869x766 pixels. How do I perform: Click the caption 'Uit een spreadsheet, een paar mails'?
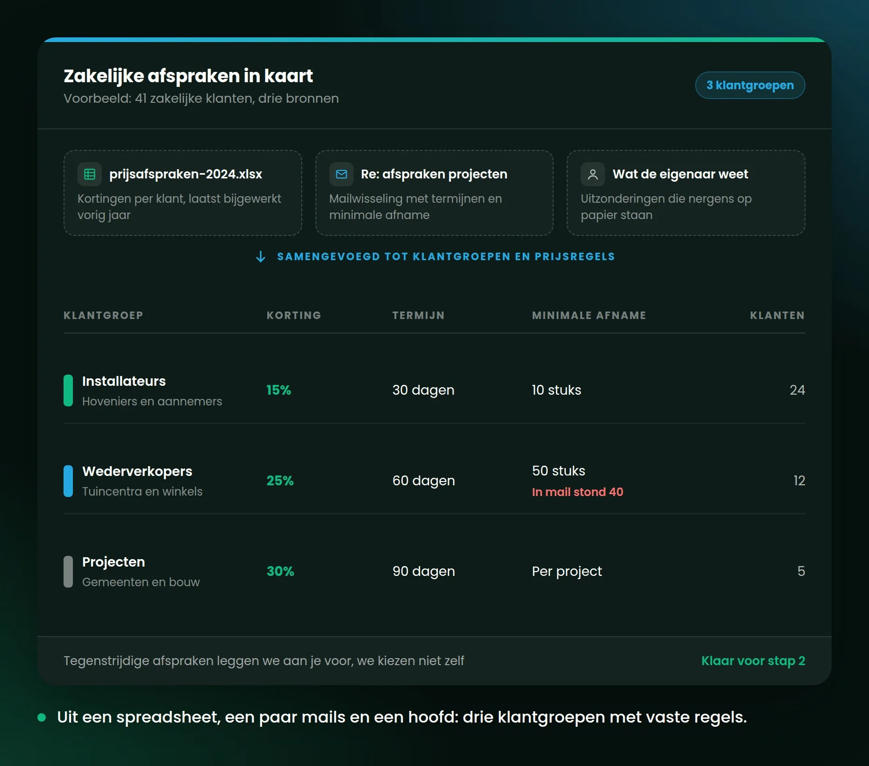(402, 717)
